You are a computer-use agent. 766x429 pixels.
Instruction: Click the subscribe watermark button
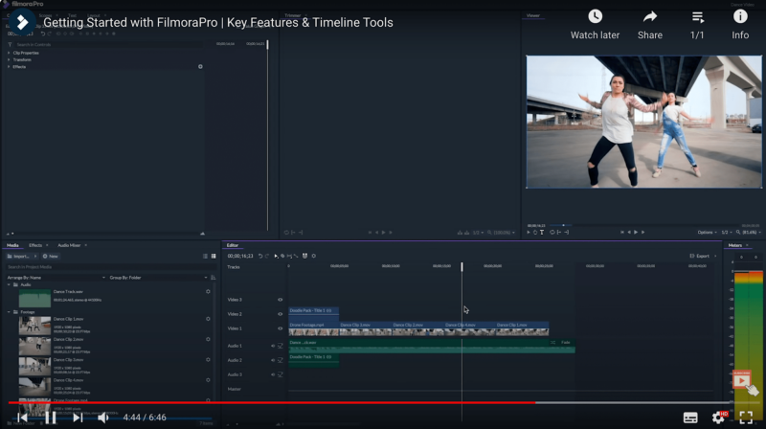tap(741, 379)
